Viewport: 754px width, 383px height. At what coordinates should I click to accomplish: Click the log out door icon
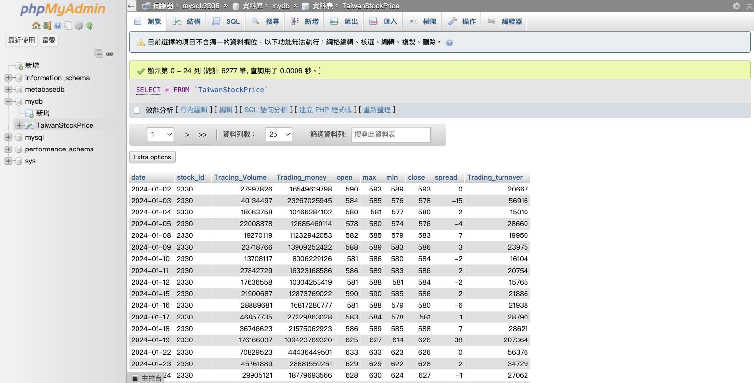[46, 26]
